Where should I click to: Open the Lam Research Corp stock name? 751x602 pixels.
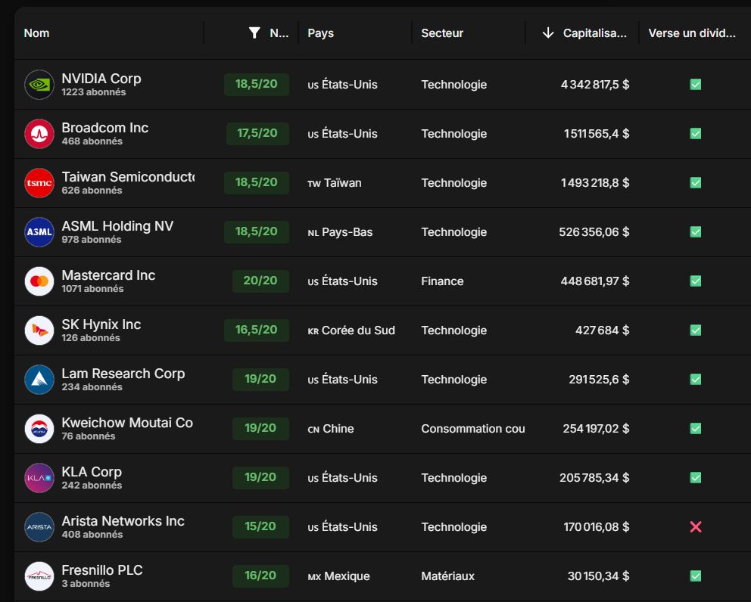click(123, 374)
